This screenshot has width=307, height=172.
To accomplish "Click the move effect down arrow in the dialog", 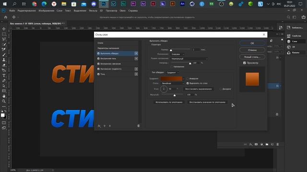I will pyautogui.click(x=110, y=126).
